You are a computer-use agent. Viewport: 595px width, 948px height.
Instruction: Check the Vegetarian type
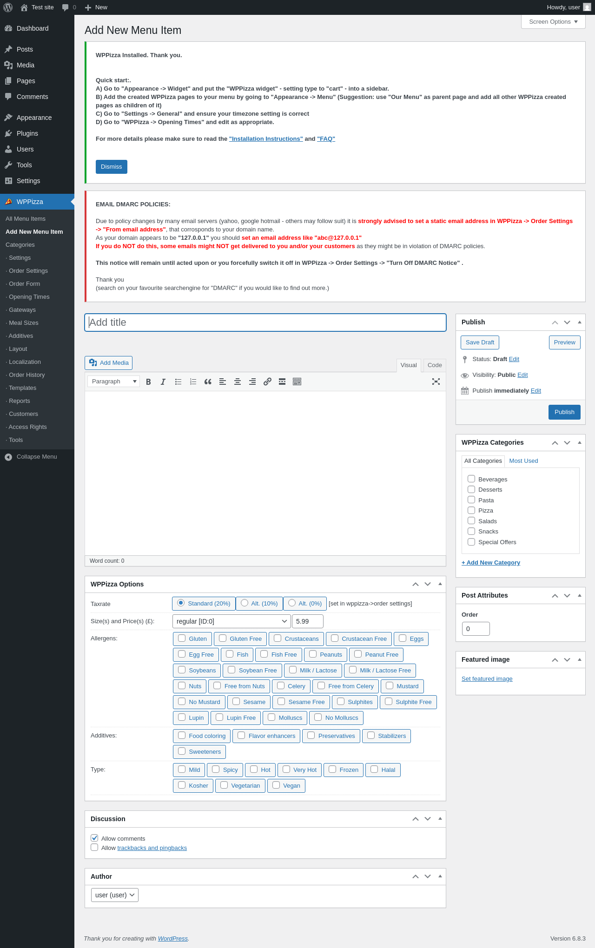pyautogui.click(x=224, y=785)
